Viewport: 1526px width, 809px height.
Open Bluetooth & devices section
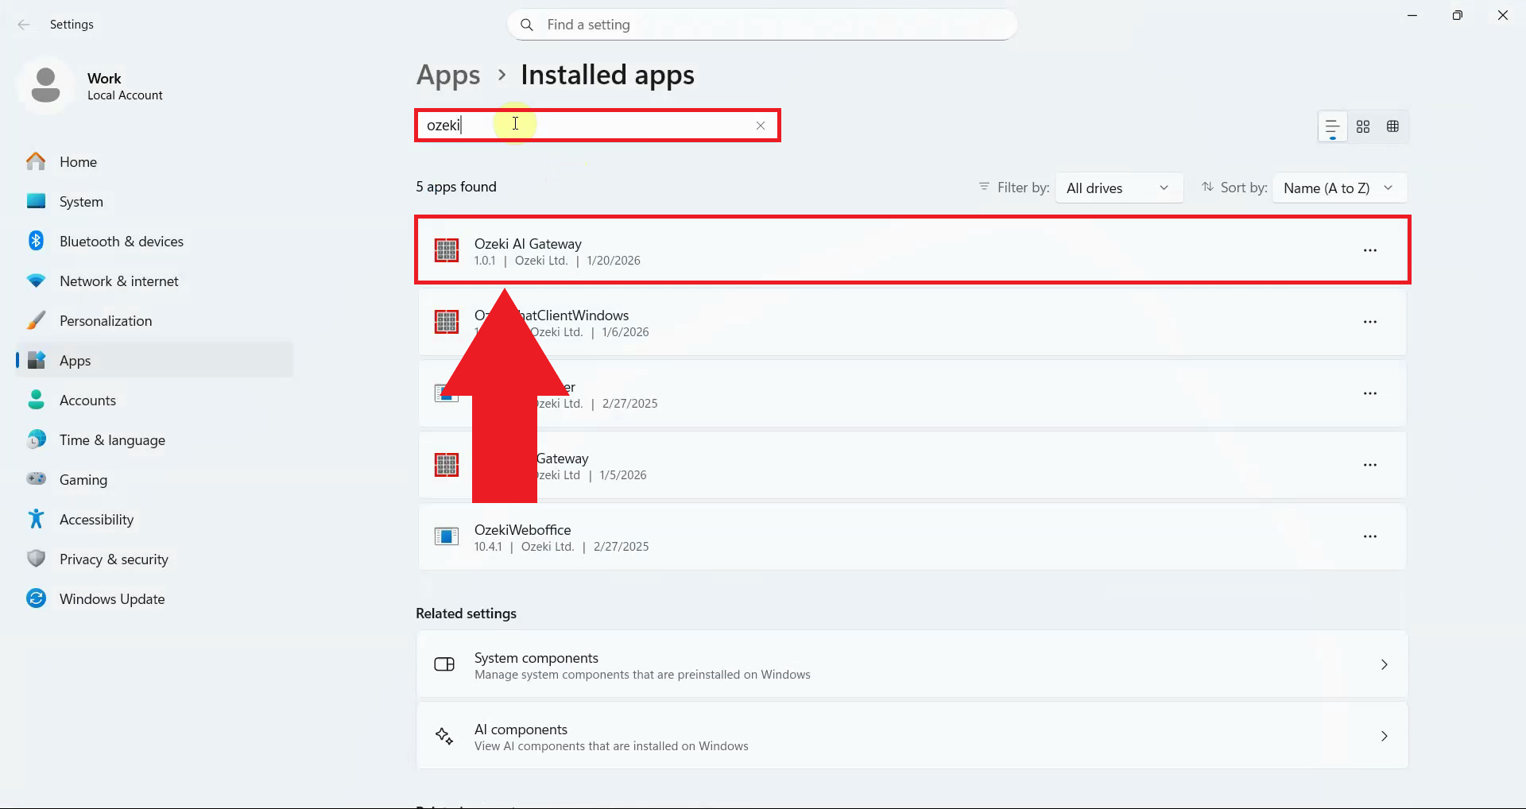click(x=121, y=242)
